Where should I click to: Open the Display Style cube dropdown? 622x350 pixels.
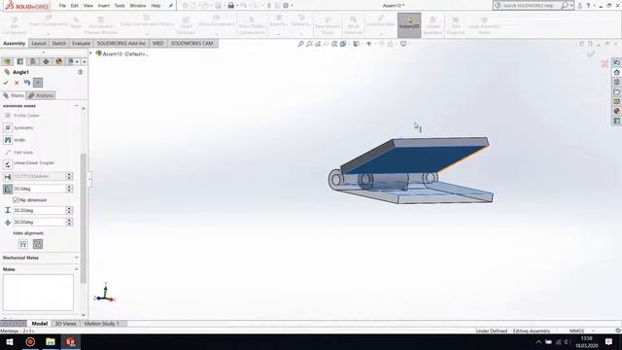click(357, 44)
